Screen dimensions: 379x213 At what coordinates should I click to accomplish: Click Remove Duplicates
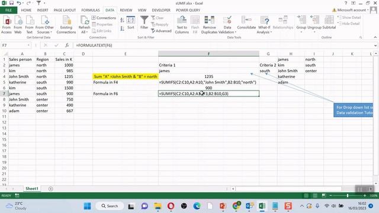(x=209, y=25)
